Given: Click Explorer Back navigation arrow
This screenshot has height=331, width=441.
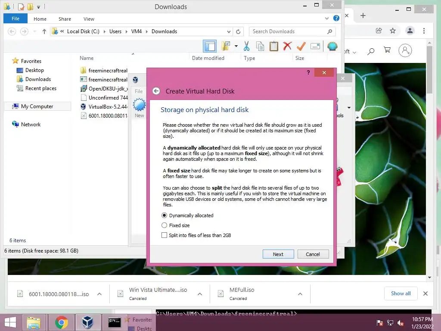Looking at the screenshot, I should [12, 31].
